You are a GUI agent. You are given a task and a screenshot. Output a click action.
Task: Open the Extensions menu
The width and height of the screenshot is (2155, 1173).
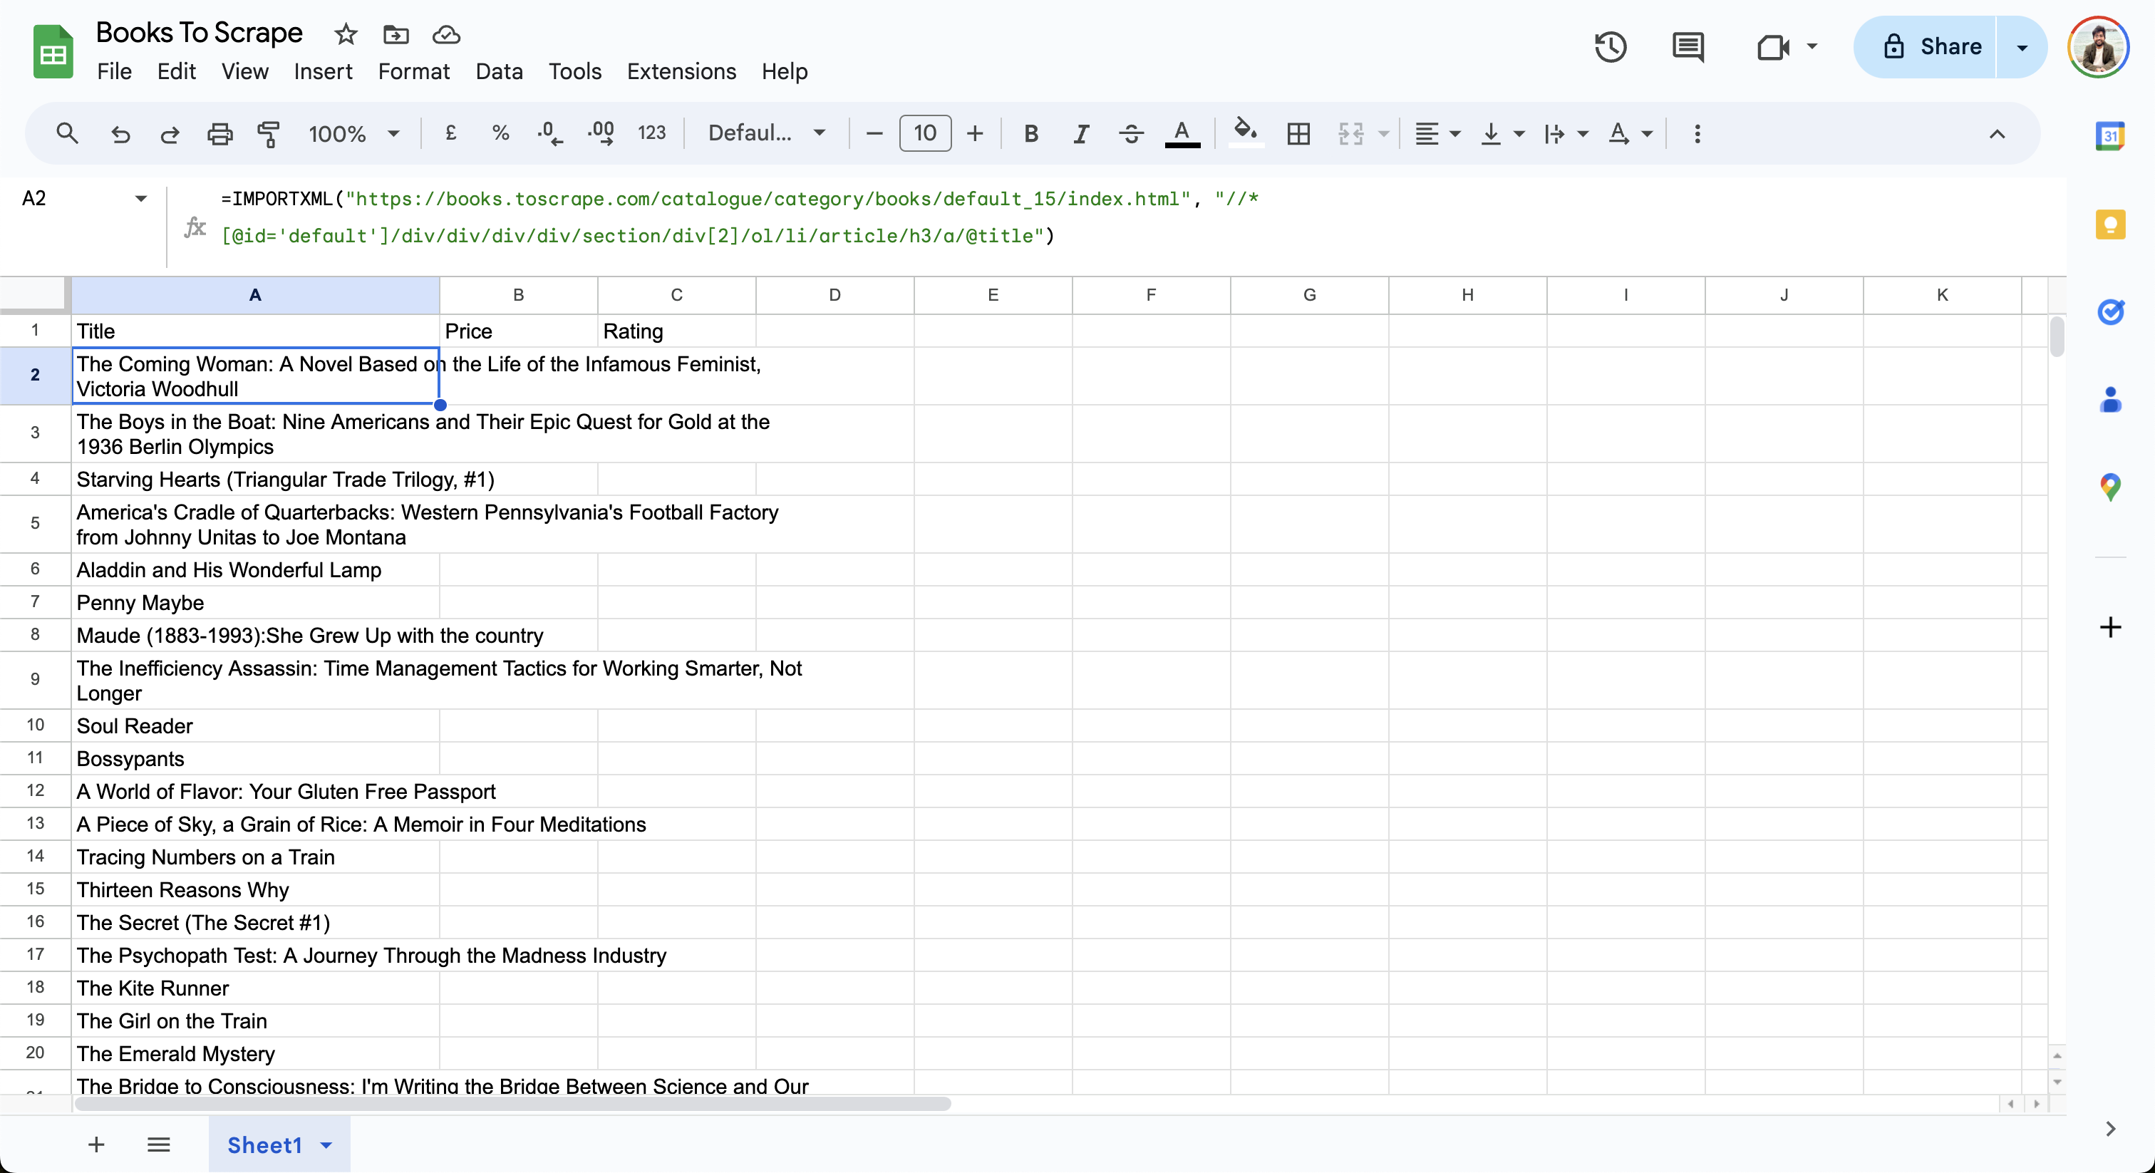681,71
